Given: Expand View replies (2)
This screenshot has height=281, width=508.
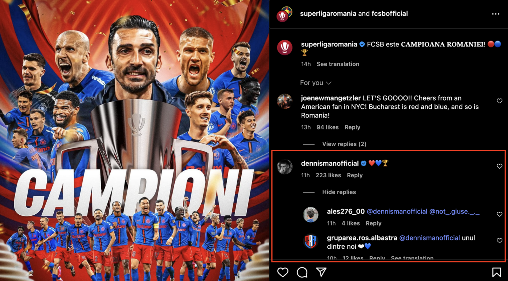Looking at the screenshot, I should pyautogui.click(x=344, y=144).
